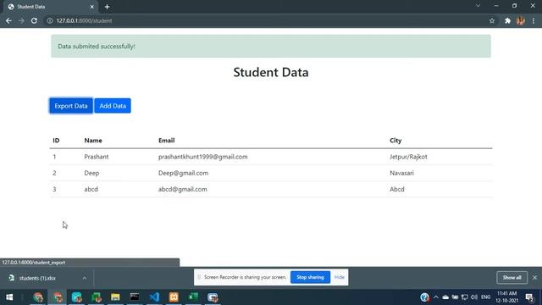Go back to the previous page
Viewport: 542px width, 305px height.
pos(8,20)
